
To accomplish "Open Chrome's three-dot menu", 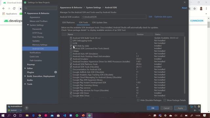I will [206, 9].
